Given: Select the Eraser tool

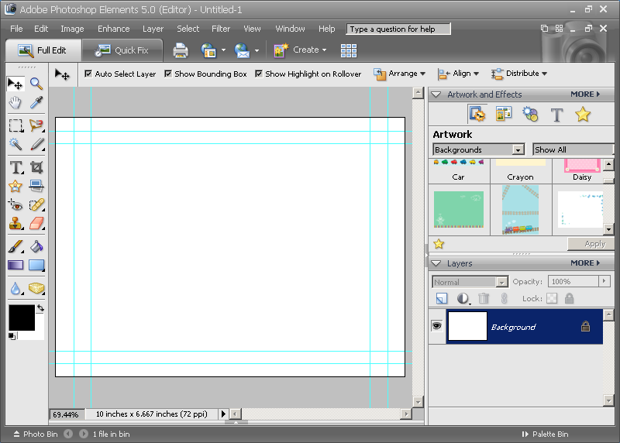Looking at the screenshot, I should click(36, 223).
